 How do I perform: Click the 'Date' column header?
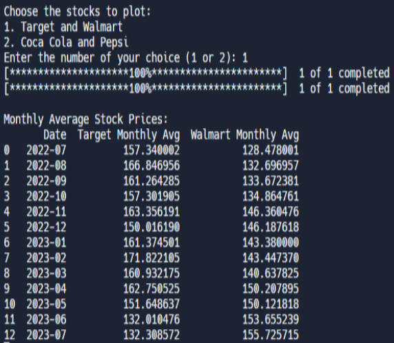point(55,135)
